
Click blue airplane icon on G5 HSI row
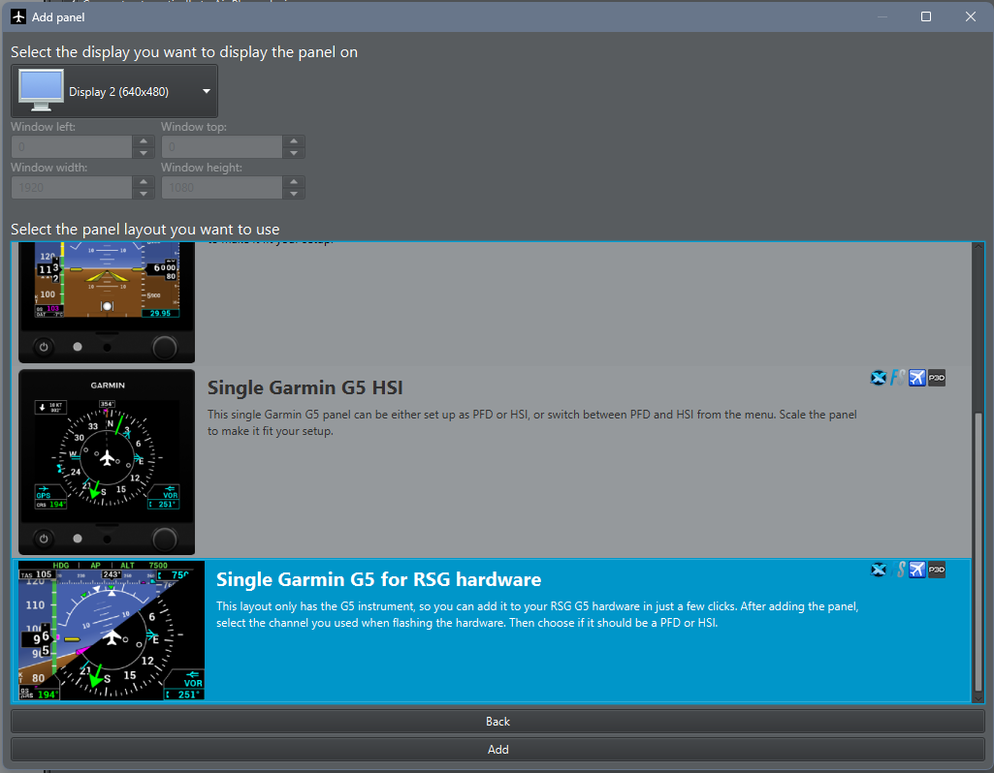[x=917, y=378]
